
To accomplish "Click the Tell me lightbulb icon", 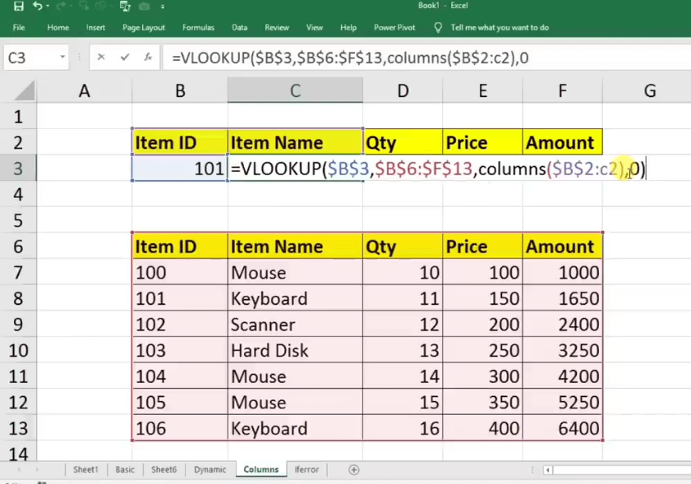I will [438, 27].
